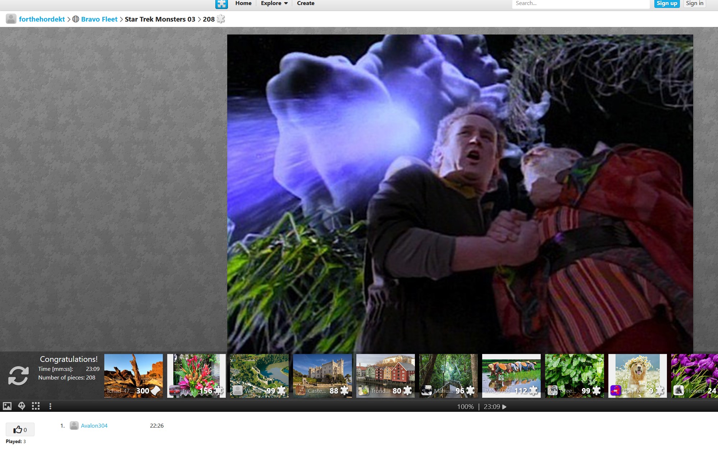Restart the puzzle with the refresh arrows icon
The height and width of the screenshot is (451, 718).
18,376
